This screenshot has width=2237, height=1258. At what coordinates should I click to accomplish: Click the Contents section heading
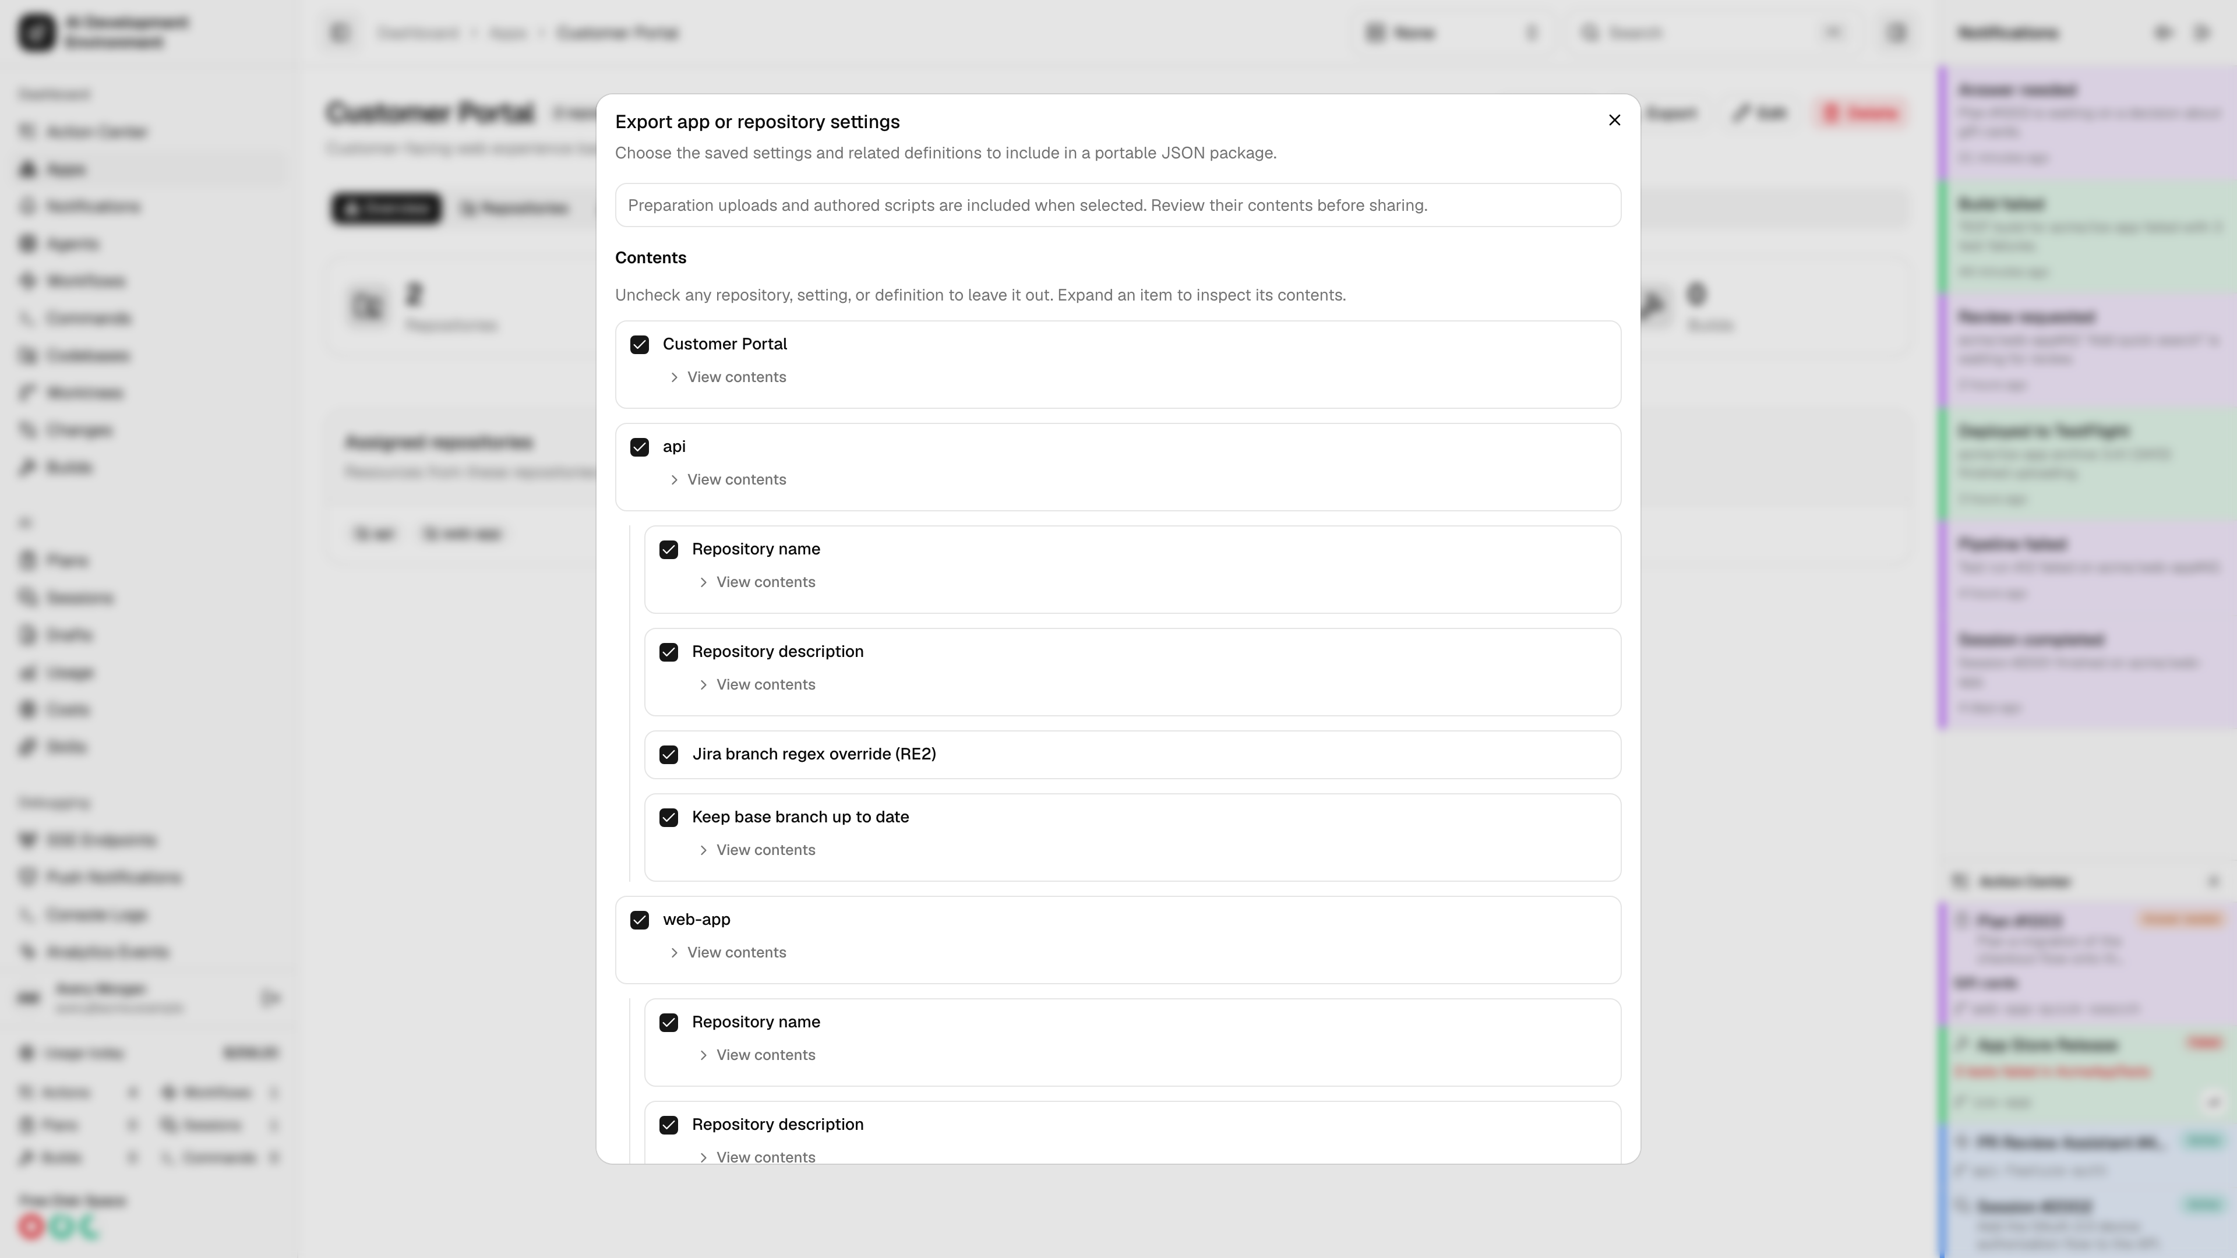pos(651,258)
